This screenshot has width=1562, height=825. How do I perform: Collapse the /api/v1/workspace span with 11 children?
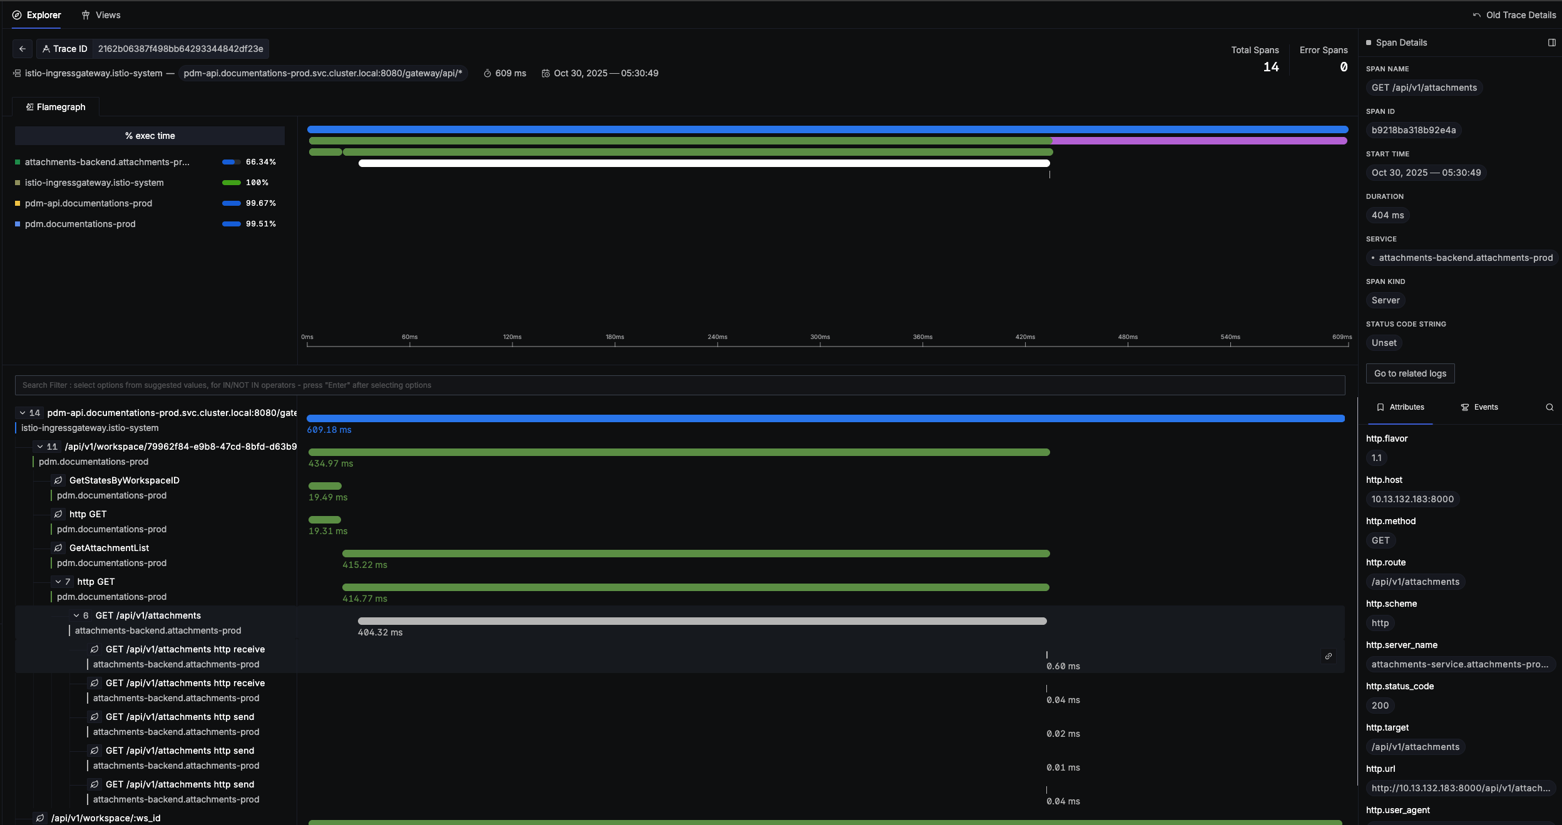pyautogui.click(x=40, y=447)
